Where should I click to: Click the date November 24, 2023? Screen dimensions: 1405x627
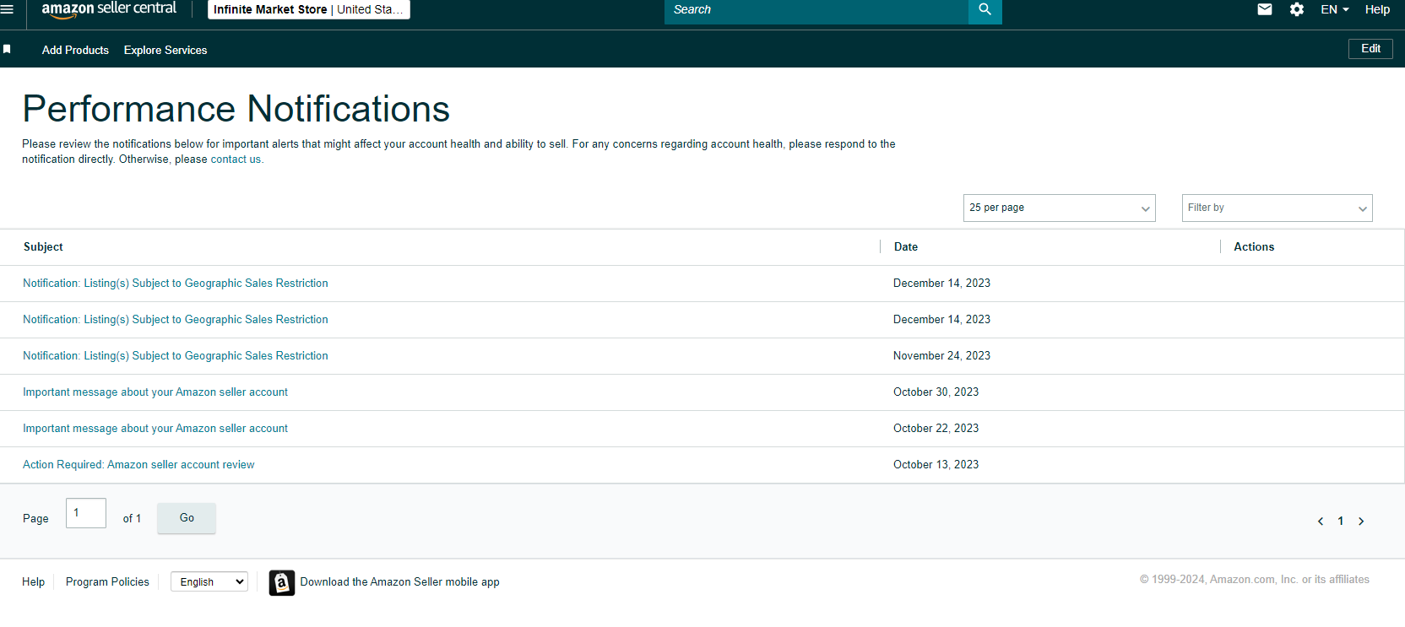pyautogui.click(x=942, y=356)
